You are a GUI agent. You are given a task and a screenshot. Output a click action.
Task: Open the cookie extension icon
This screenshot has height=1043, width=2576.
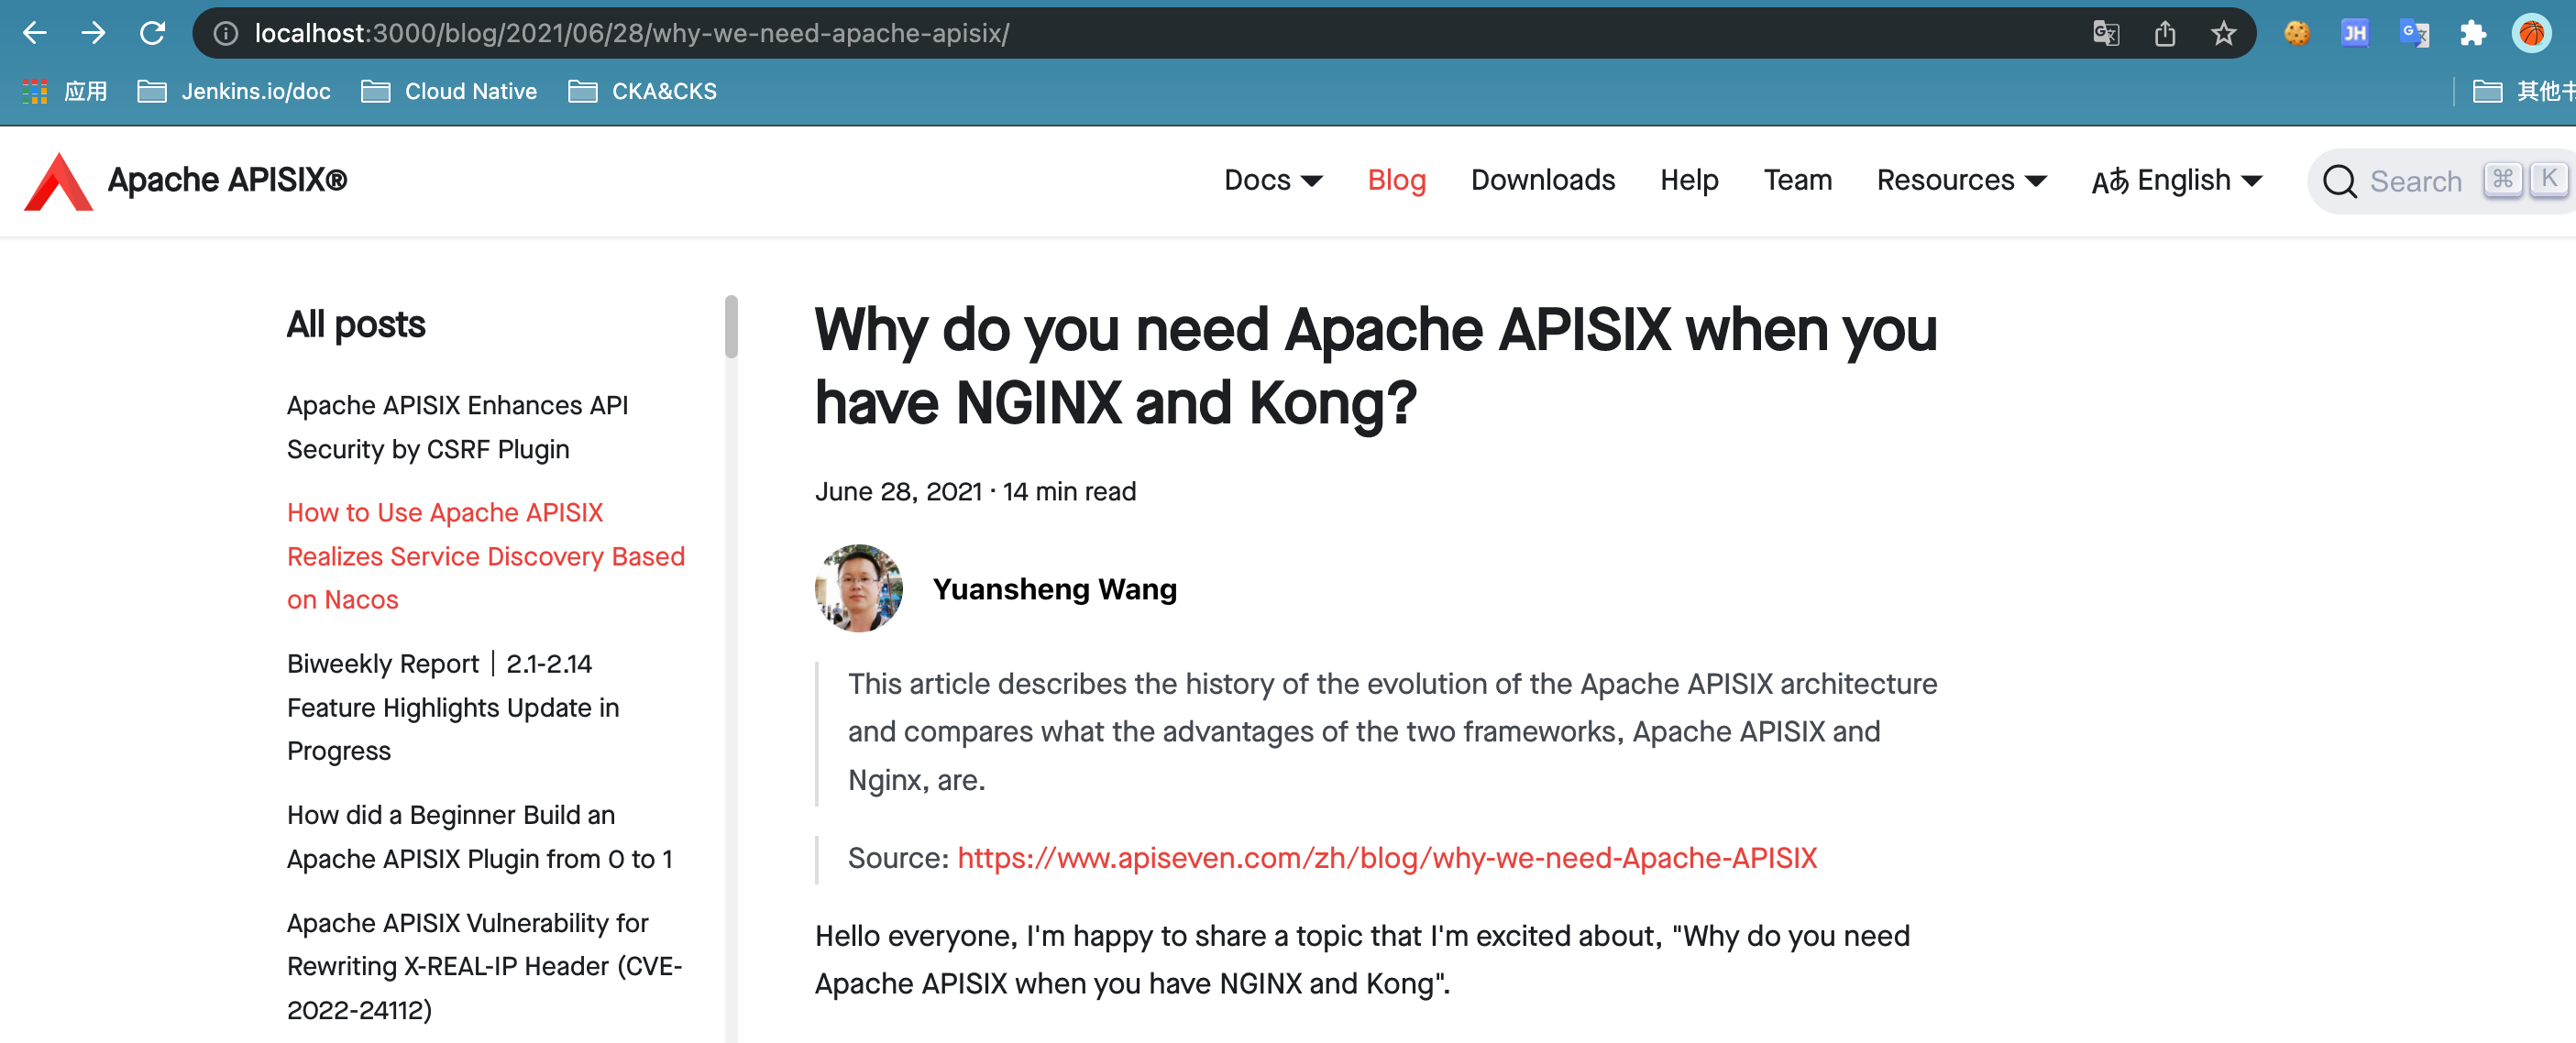2296,33
